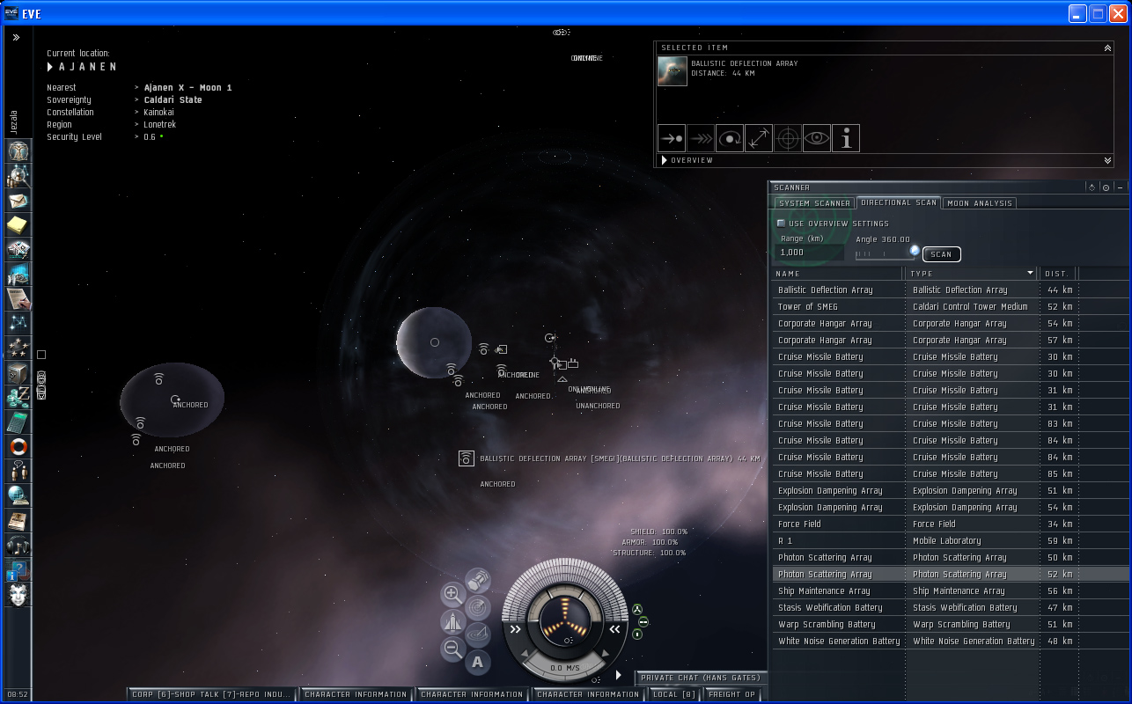Open People and Places magnifier icon
This screenshot has width=1132, height=704.
click(x=18, y=176)
